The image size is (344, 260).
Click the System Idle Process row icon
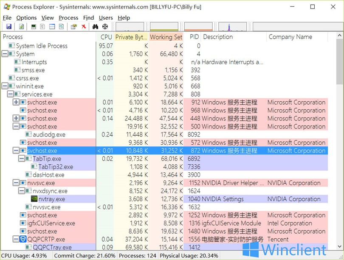11,46
